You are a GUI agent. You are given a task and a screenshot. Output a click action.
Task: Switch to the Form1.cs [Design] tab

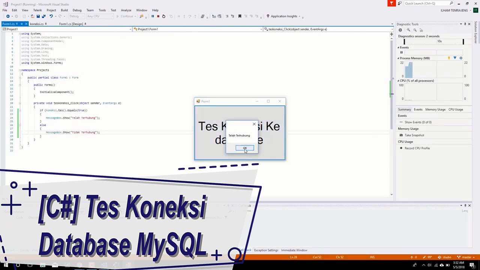[71, 24]
